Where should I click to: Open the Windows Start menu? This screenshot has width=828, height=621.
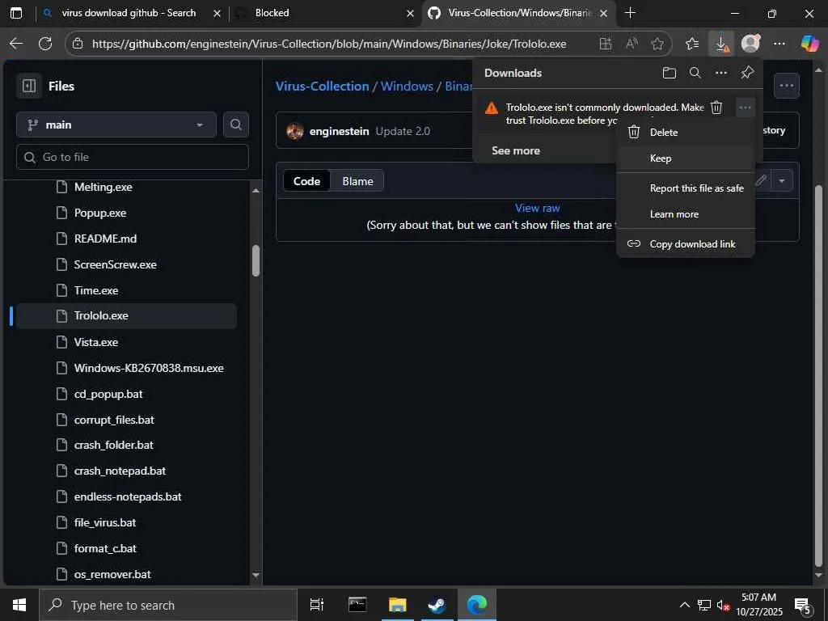(x=19, y=605)
